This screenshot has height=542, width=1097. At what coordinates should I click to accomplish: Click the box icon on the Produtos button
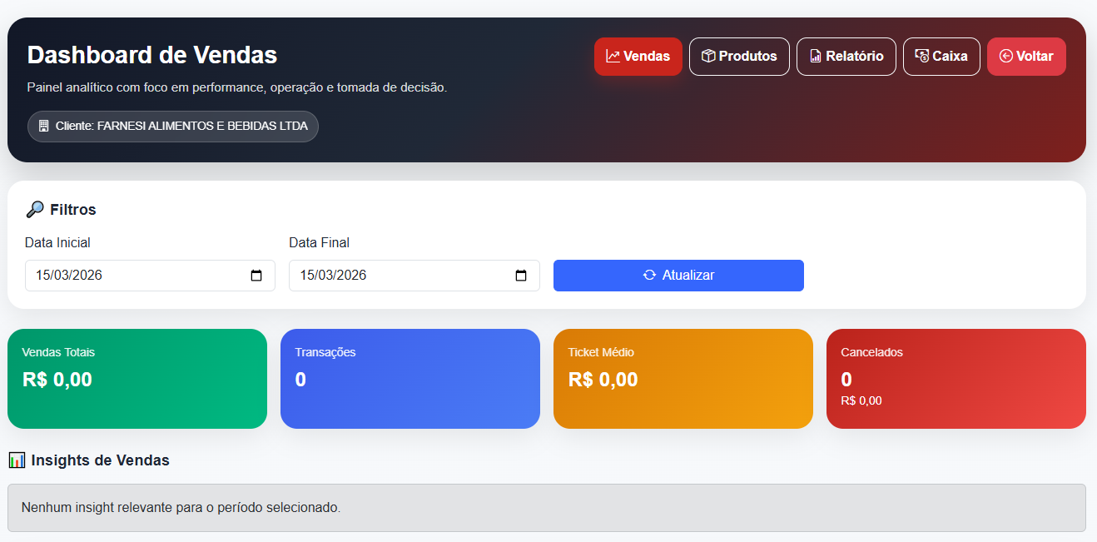pyautogui.click(x=707, y=56)
